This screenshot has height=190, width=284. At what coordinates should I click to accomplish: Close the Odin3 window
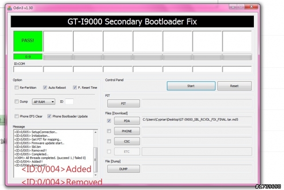tap(252, 7)
